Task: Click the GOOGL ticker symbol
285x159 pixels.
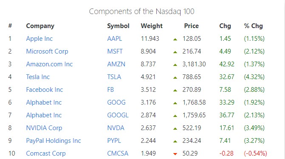Action: [x=118, y=115]
